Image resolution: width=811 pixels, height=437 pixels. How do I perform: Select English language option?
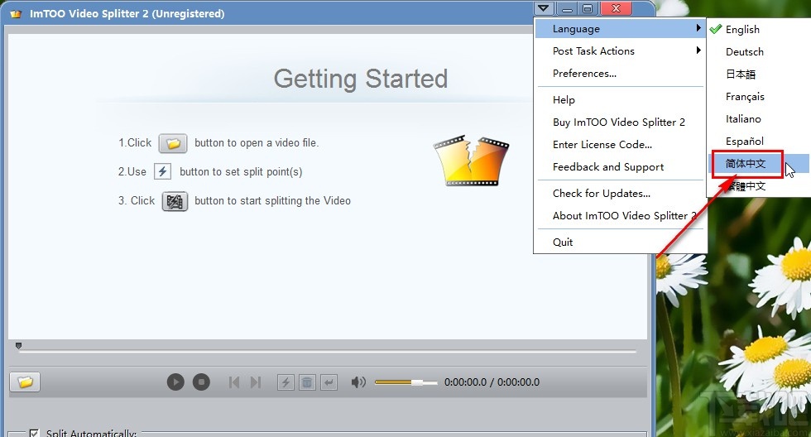point(758,30)
